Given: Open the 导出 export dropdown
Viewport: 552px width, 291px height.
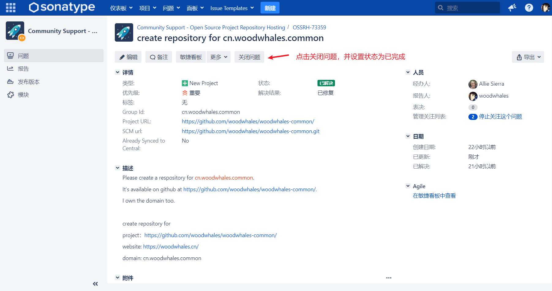Looking at the screenshot, I should (528, 57).
